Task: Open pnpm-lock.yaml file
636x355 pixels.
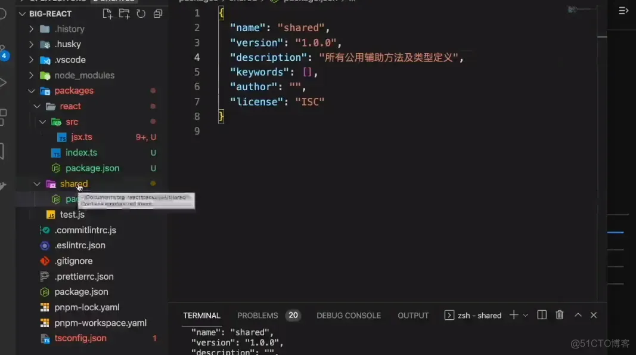Action: [x=87, y=307]
